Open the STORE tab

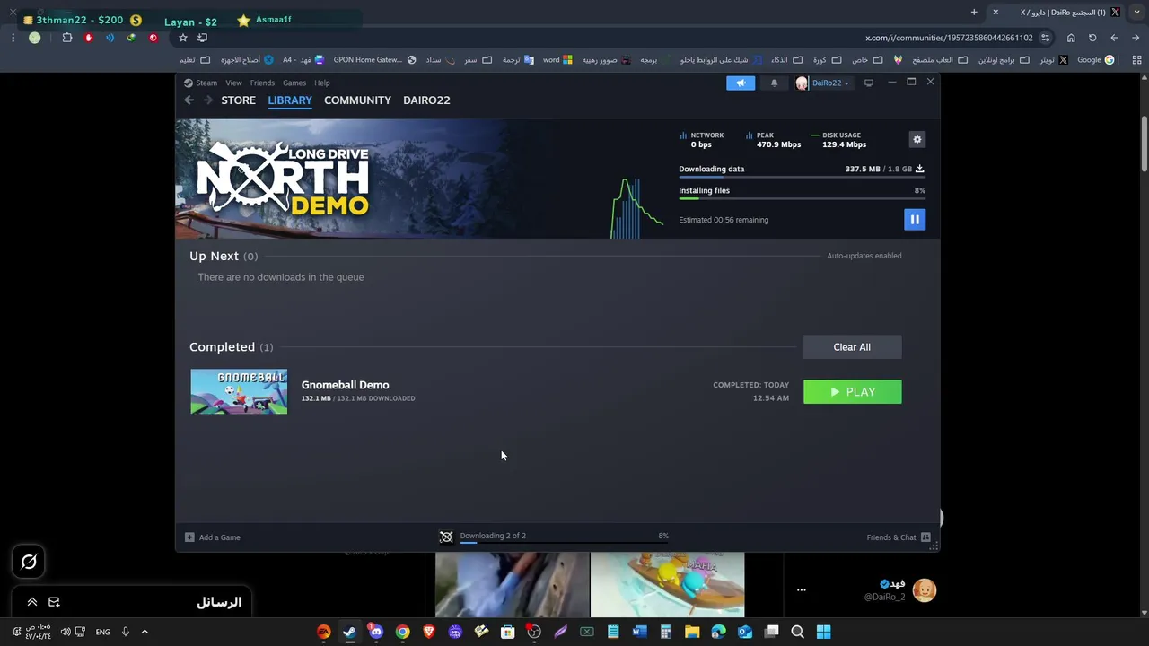(239, 100)
